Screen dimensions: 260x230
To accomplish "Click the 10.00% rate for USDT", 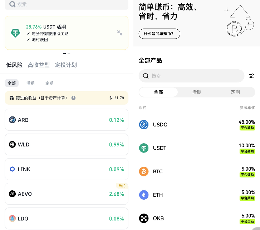I will [x=247, y=145].
